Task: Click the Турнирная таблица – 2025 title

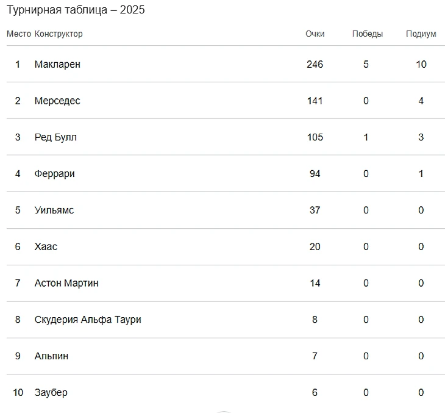Action: (x=76, y=10)
